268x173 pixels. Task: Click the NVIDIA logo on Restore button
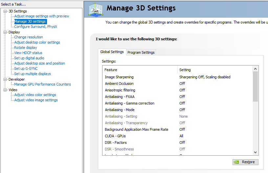click(x=236, y=162)
